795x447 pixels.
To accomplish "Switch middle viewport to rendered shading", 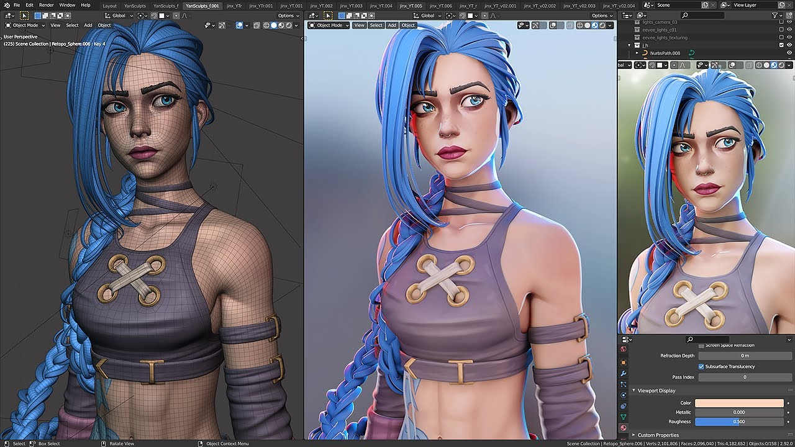I will [x=602, y=25].
